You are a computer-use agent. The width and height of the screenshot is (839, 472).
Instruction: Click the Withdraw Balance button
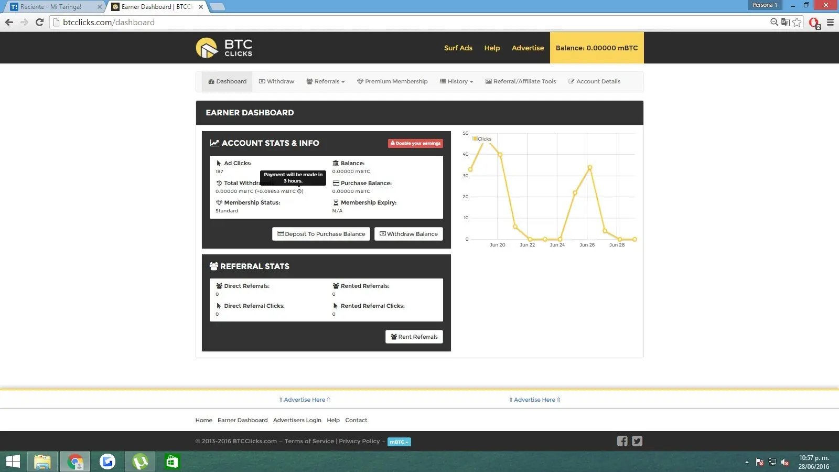pos(408,234)
